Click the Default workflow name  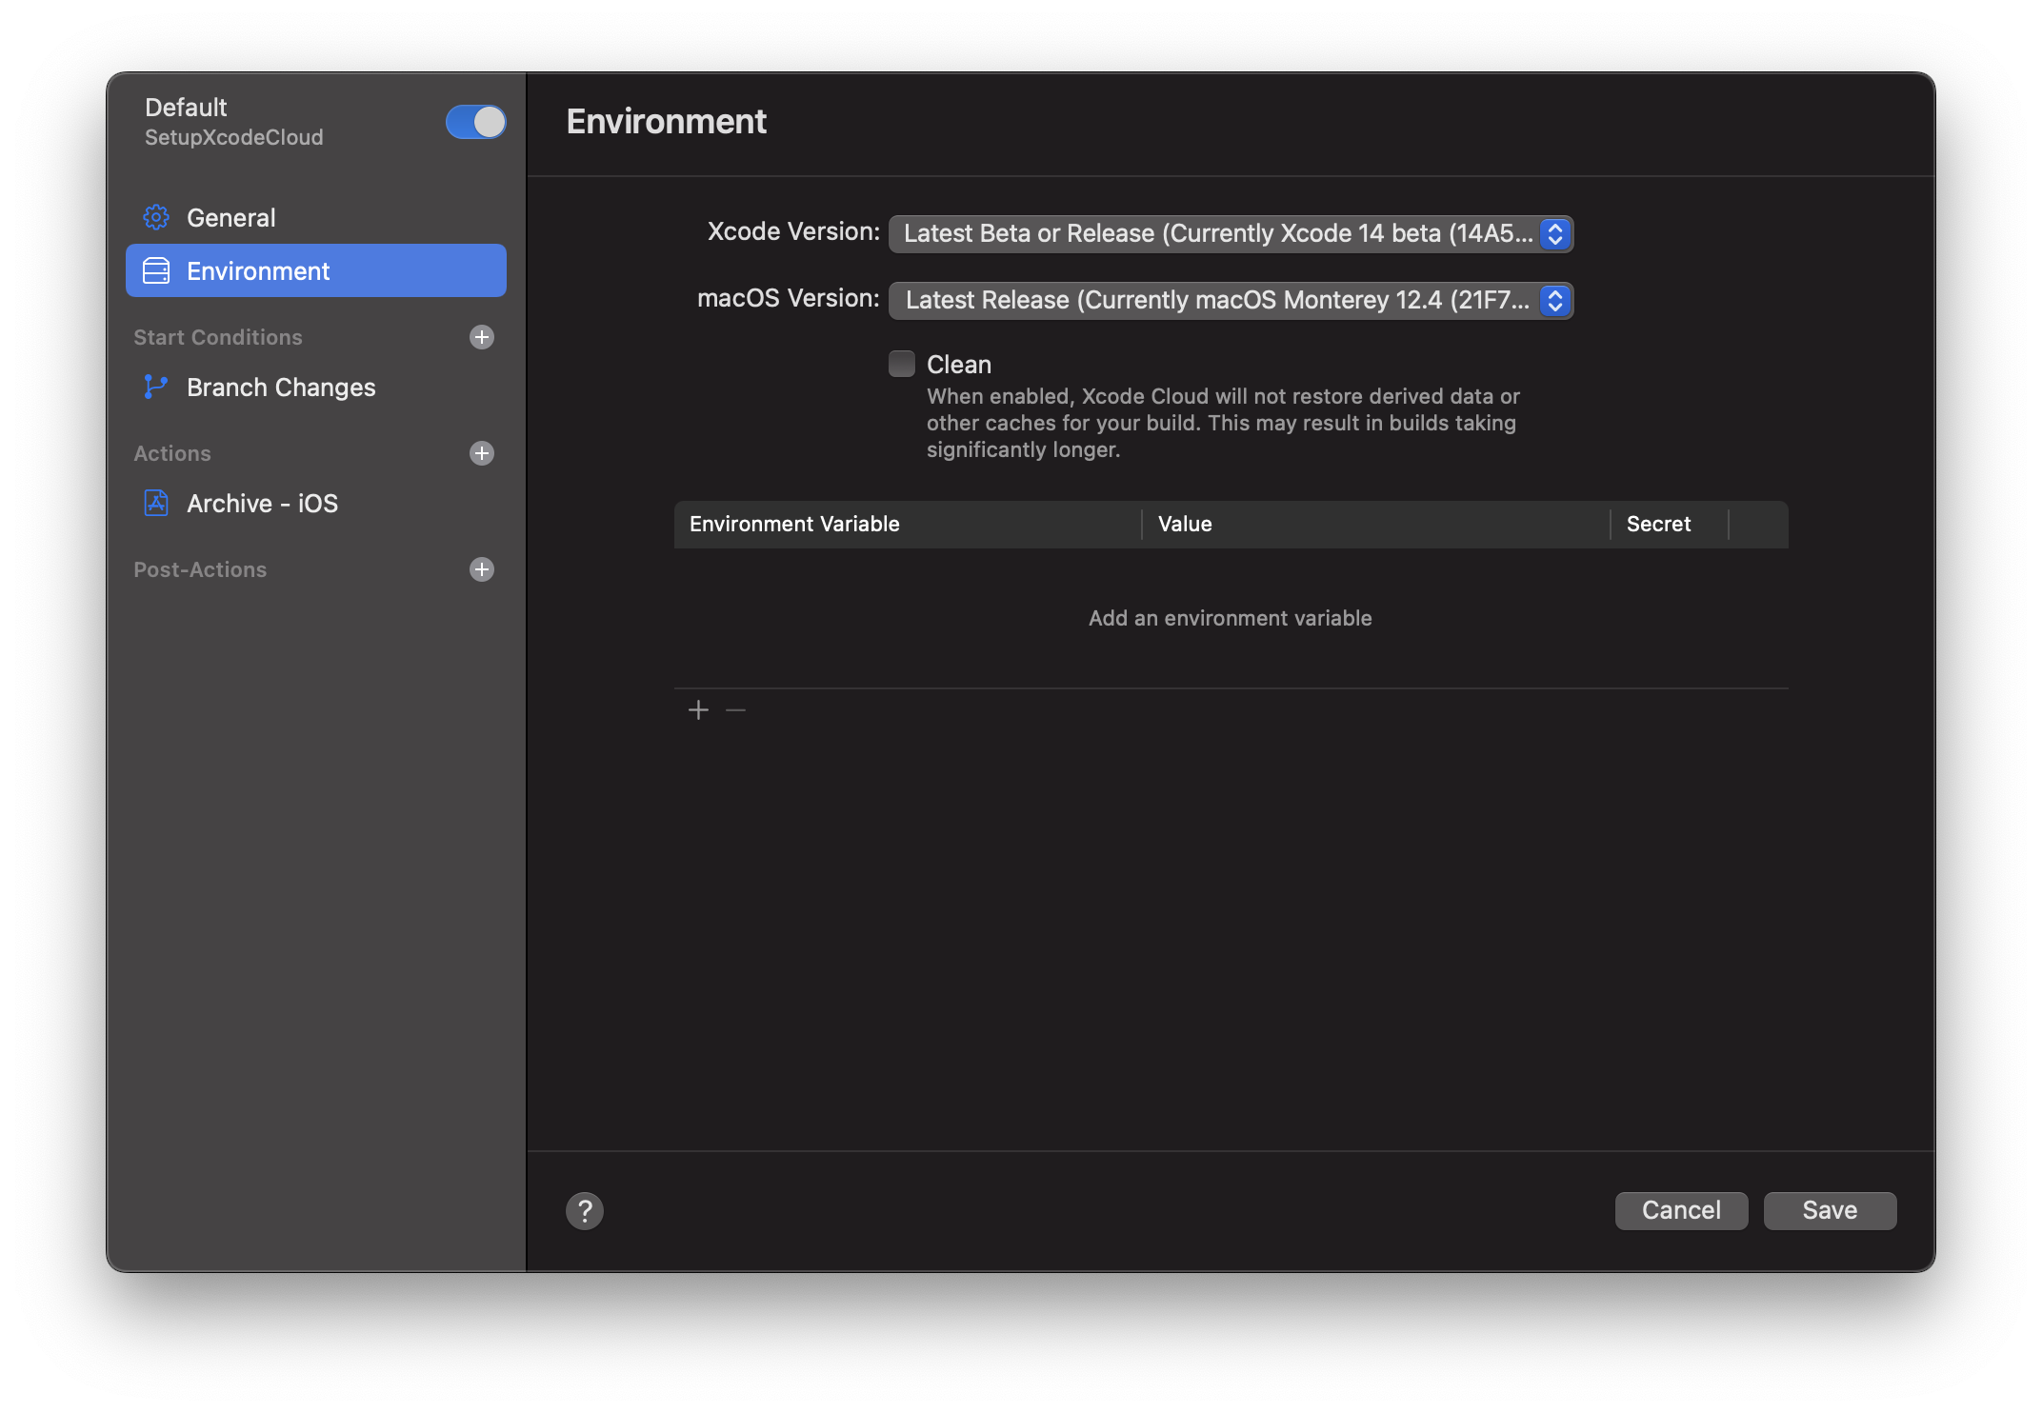[186, 108]
